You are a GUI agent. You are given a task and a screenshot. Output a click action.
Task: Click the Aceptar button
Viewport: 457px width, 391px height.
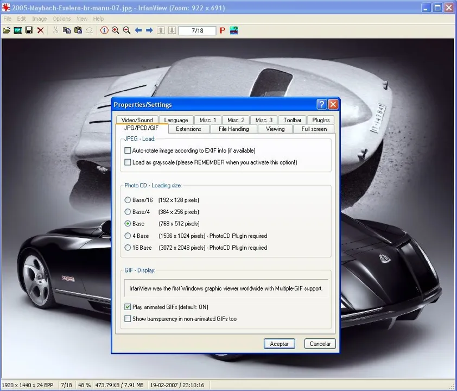279,344
